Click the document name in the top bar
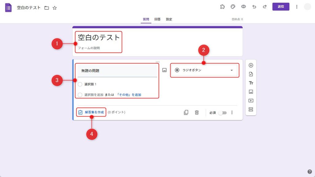This screenshot has width=315, height=177. 29,8
